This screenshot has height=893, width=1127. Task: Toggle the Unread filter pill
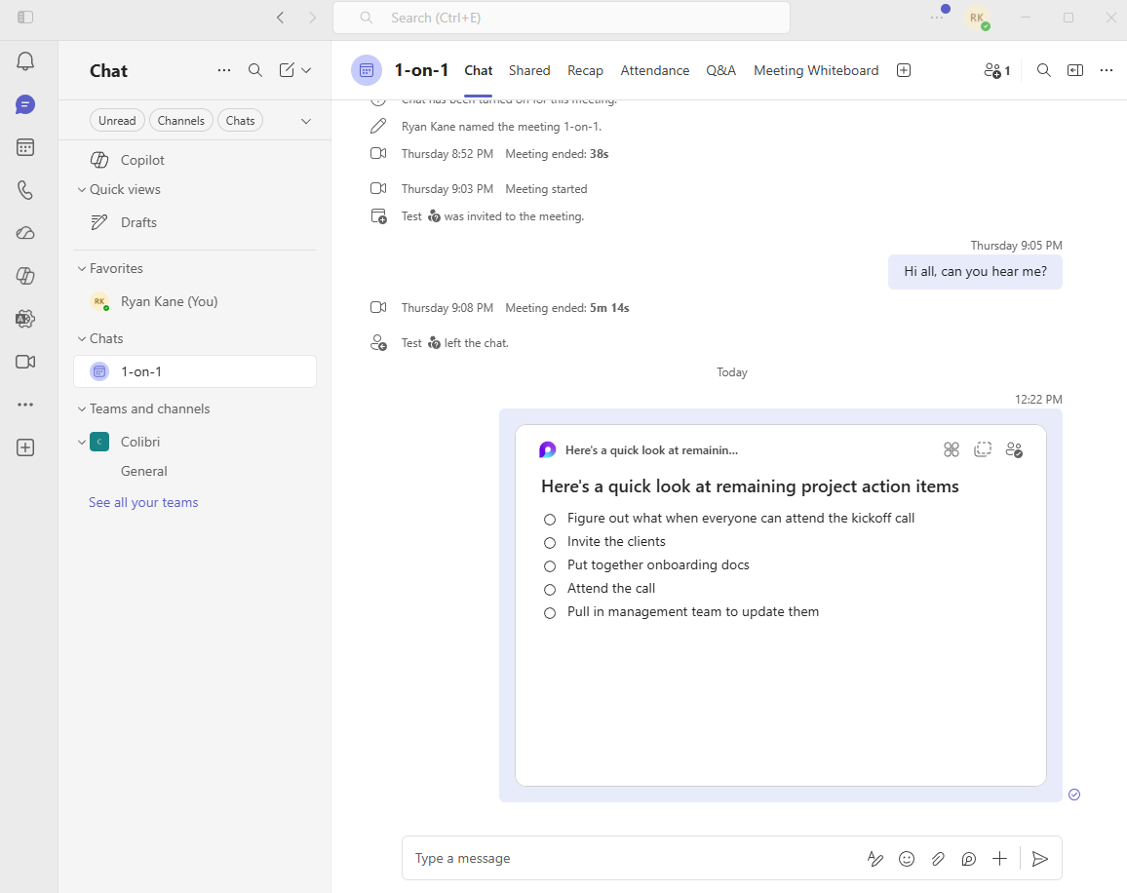[x=117, y=121]
